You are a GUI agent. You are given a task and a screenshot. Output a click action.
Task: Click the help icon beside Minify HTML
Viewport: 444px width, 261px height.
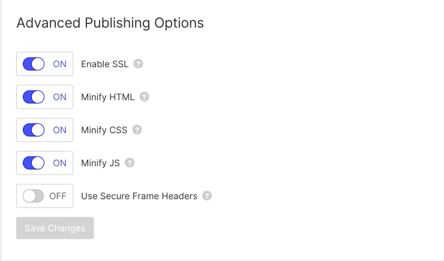(144, 97)
